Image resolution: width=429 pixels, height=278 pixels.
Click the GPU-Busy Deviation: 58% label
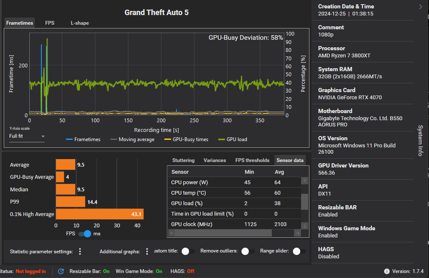pyautogui.click(x=246, y=38)
